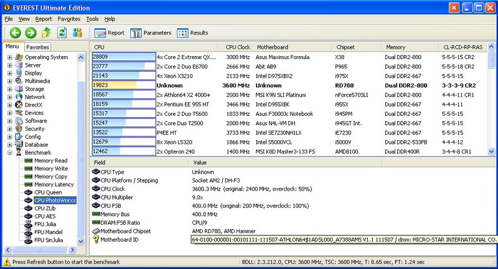Viewport: 498px width, 269px height.
Task: Select Memory Copy benchmark
Action: 51,177
